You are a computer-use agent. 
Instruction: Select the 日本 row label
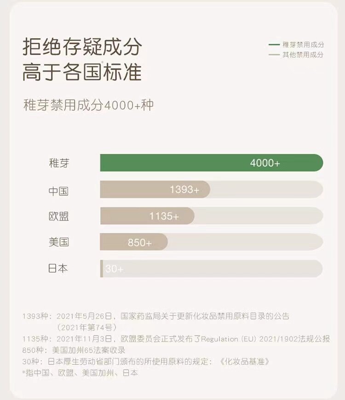tap(58, 269)
